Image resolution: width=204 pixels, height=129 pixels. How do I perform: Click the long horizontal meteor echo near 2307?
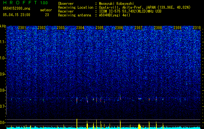click(140, 99)
